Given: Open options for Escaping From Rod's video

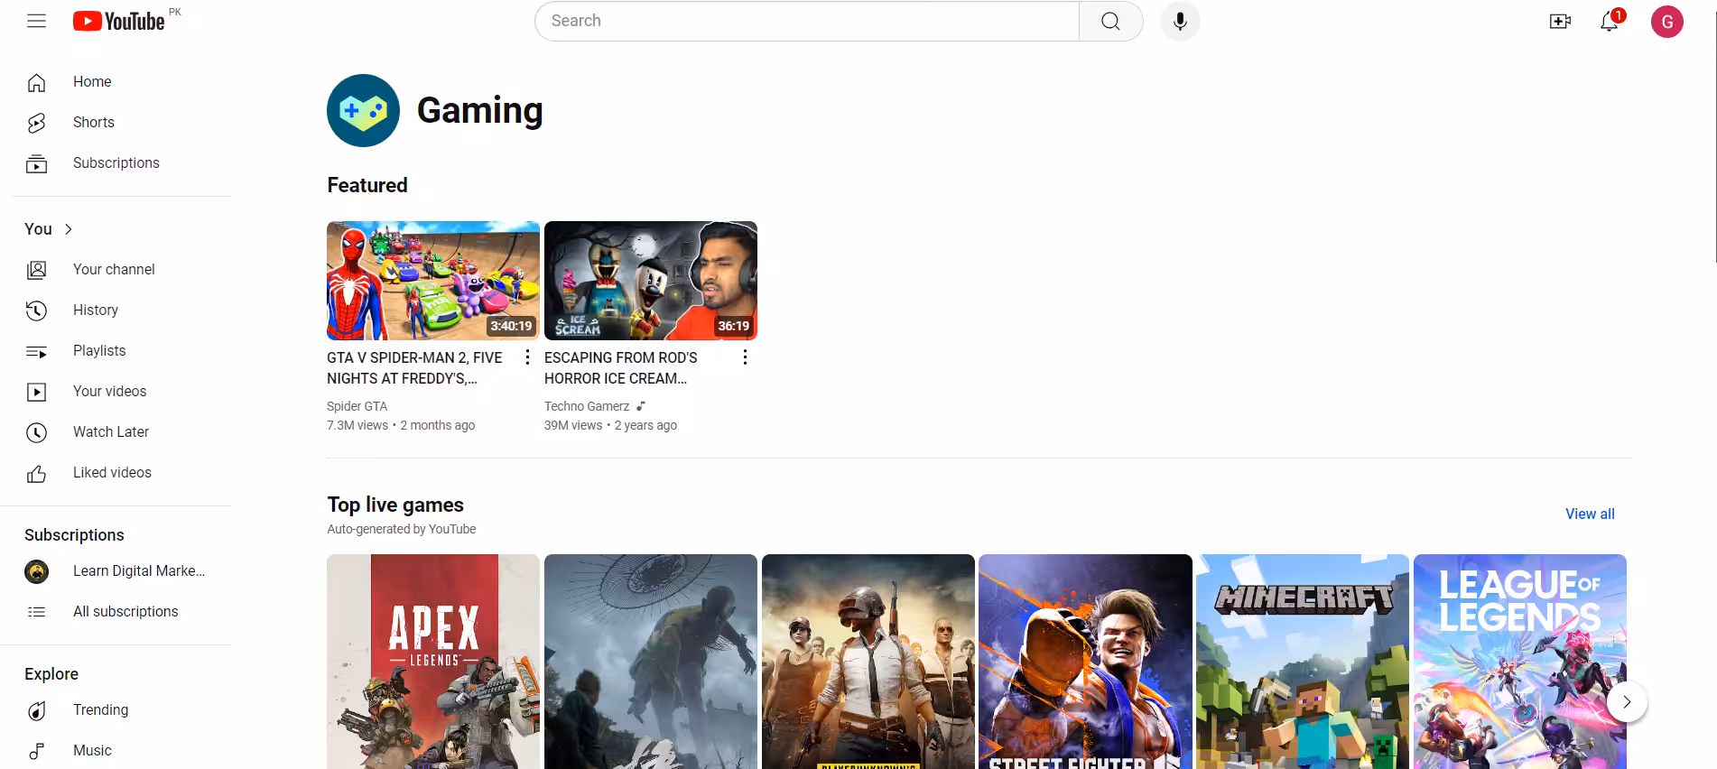Looking at the screenshot, I should click(745, 357).
